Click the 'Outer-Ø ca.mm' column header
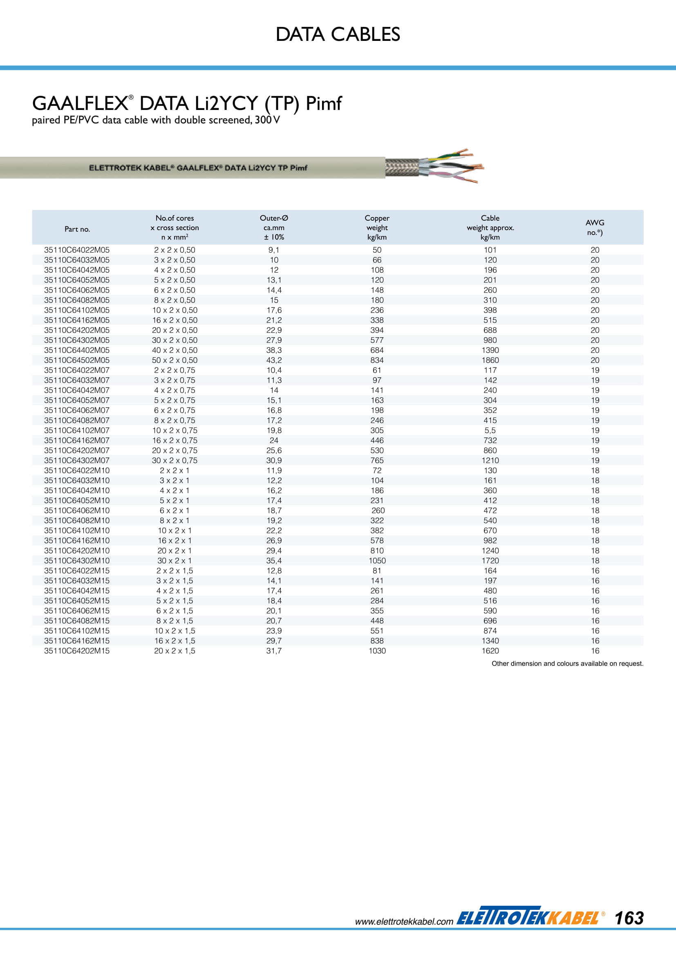Screen dimensions: 676x956 [274, 227]
